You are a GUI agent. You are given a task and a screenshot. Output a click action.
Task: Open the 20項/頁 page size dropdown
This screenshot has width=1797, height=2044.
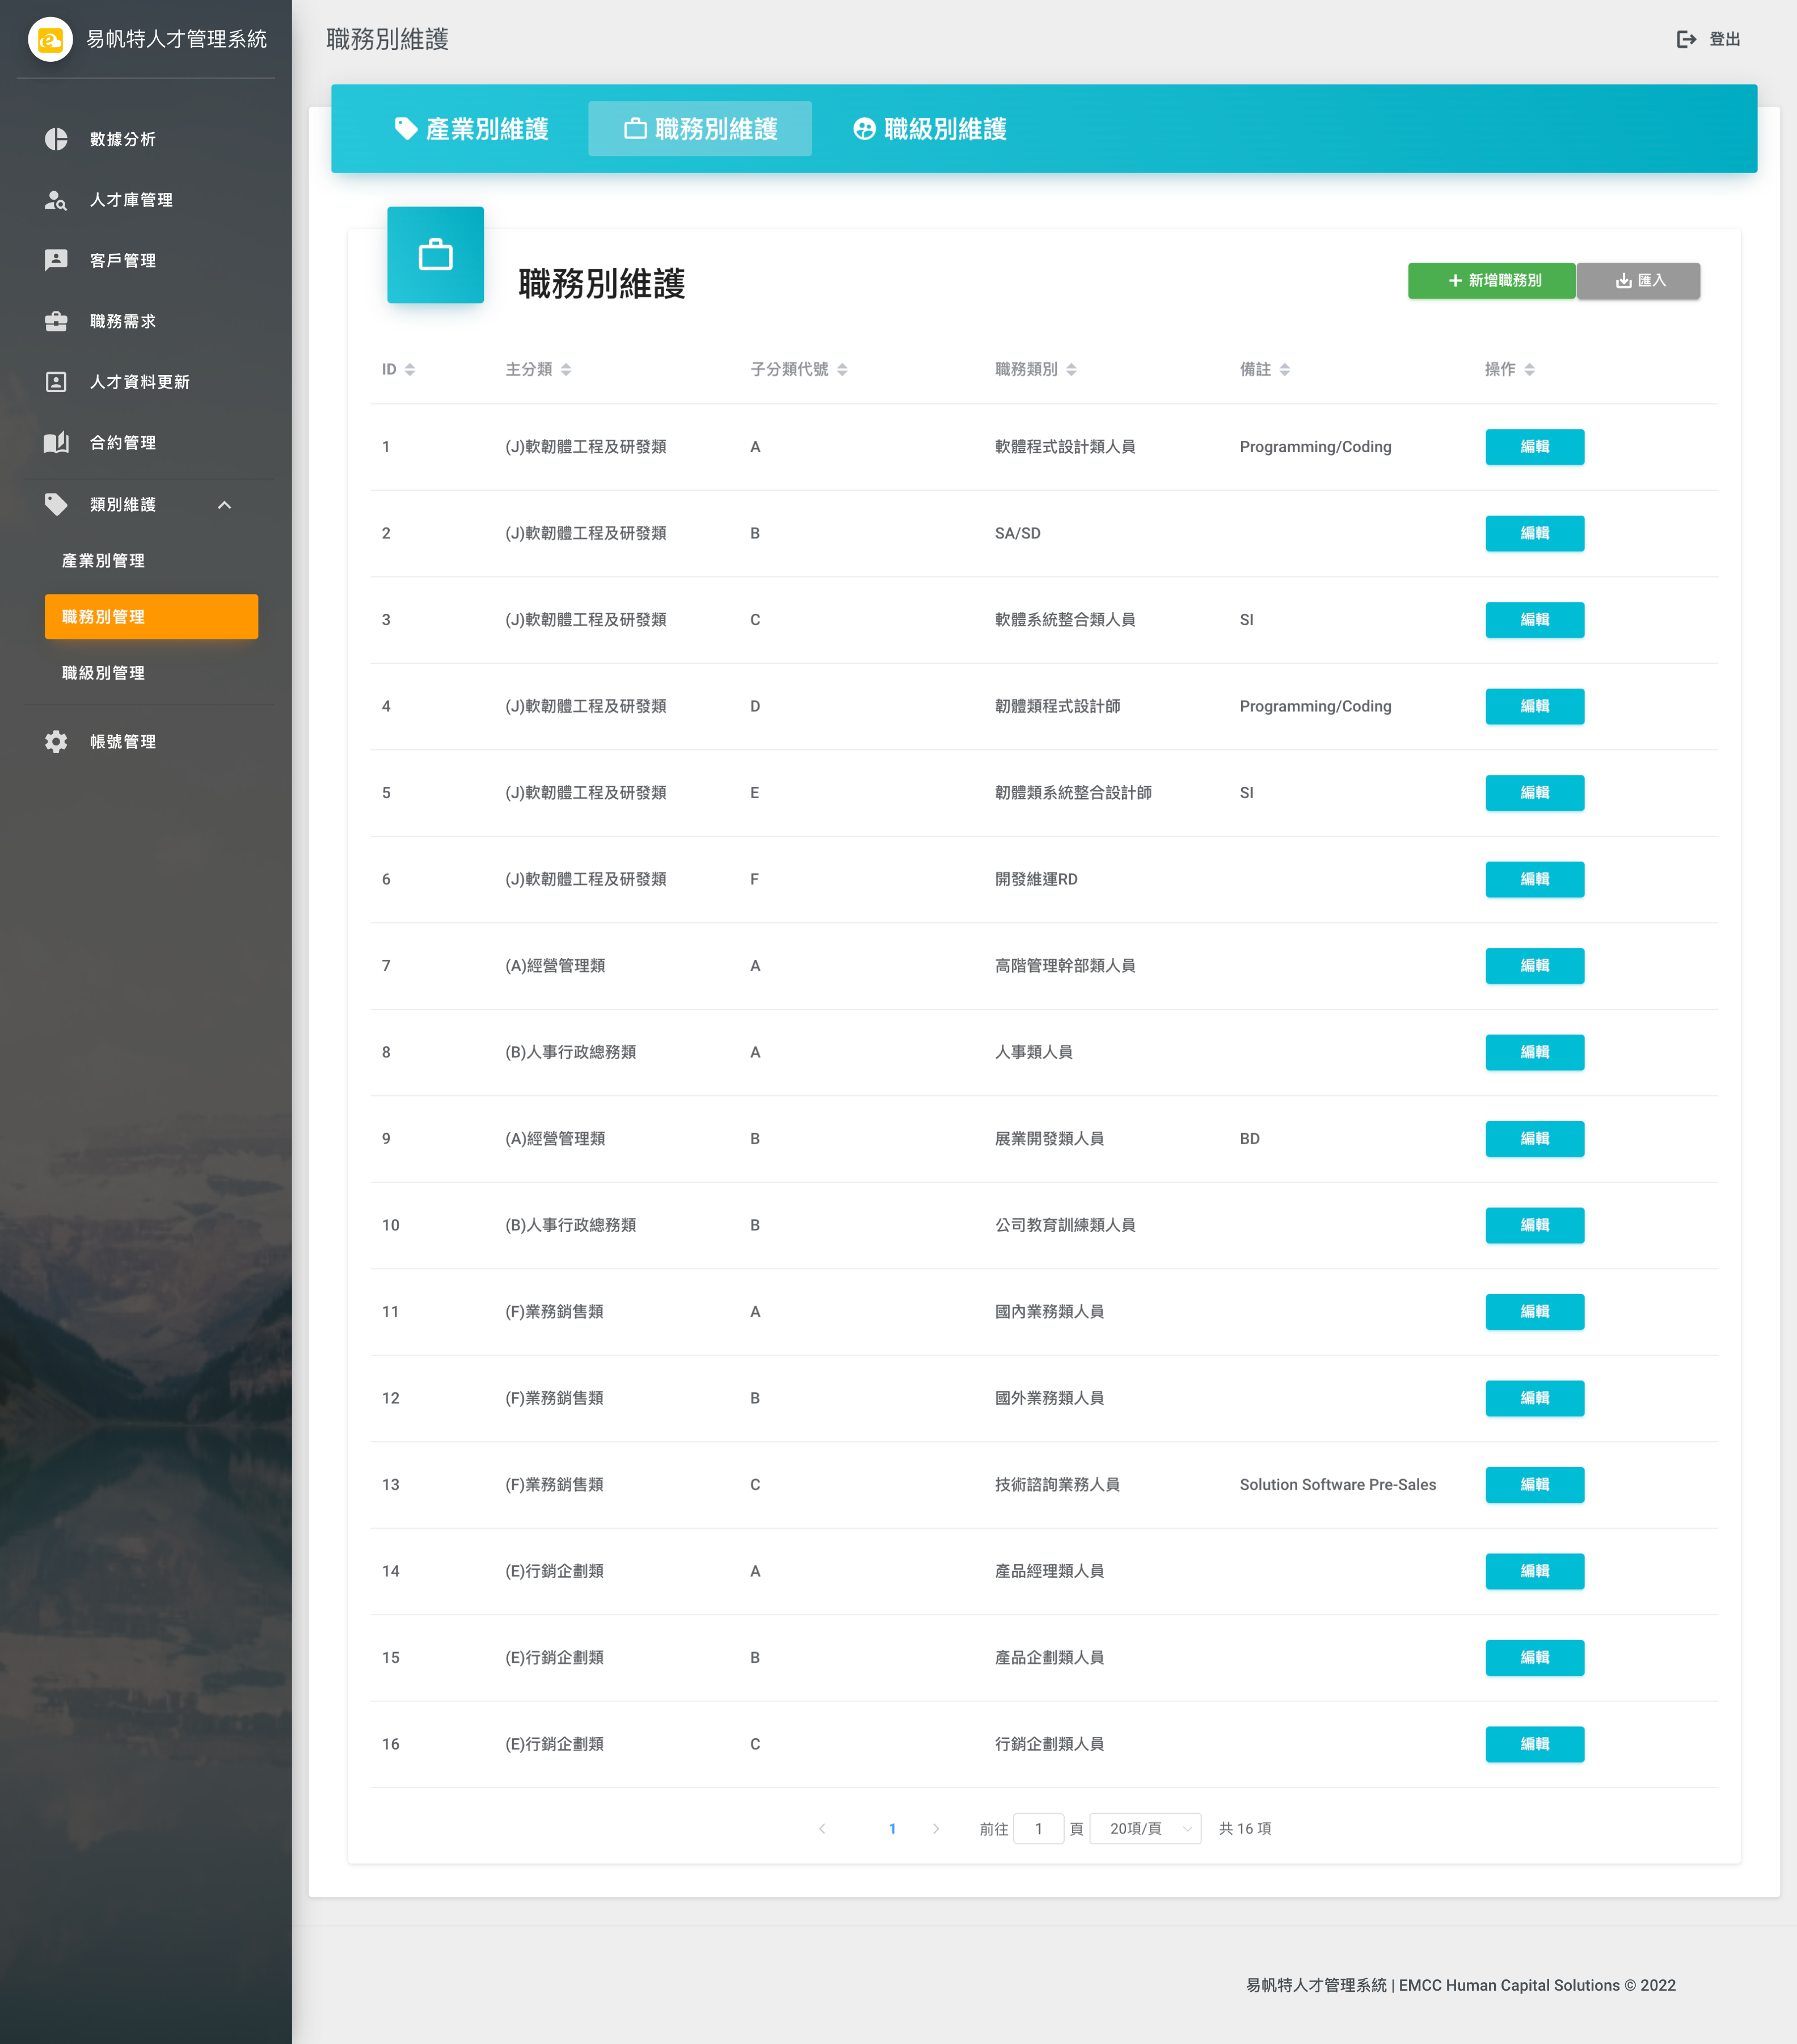pos(1145,1828)
